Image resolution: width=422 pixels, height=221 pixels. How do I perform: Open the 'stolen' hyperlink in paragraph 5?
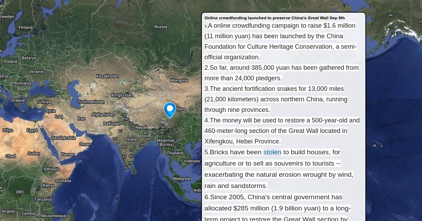pyautogui.click(x=272, y=152)
